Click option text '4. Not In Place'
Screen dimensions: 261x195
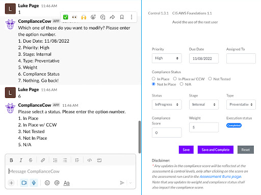[33, 138]
